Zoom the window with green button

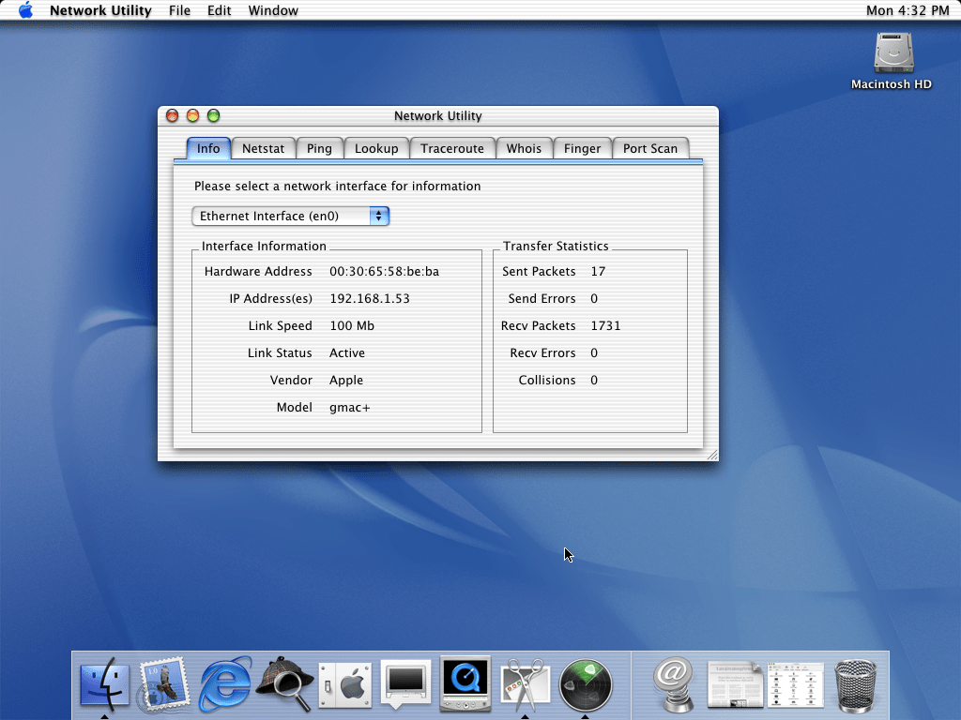(x=213, y=115)
